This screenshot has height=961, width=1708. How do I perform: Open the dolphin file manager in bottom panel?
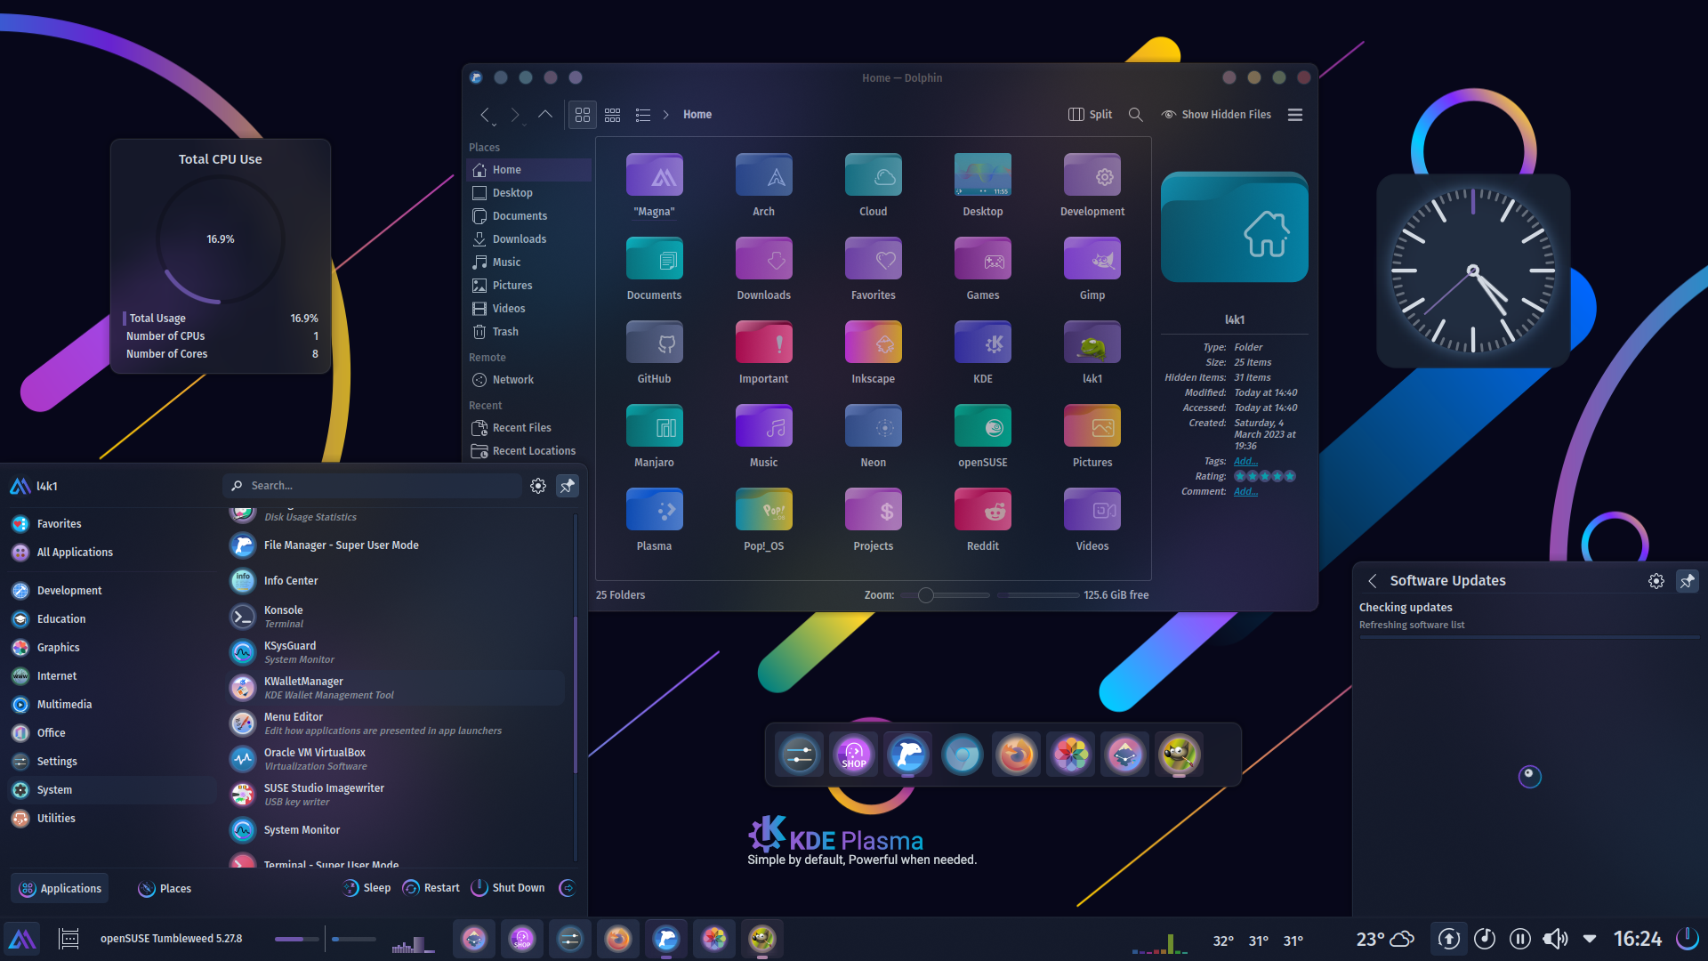coord(666,939)
